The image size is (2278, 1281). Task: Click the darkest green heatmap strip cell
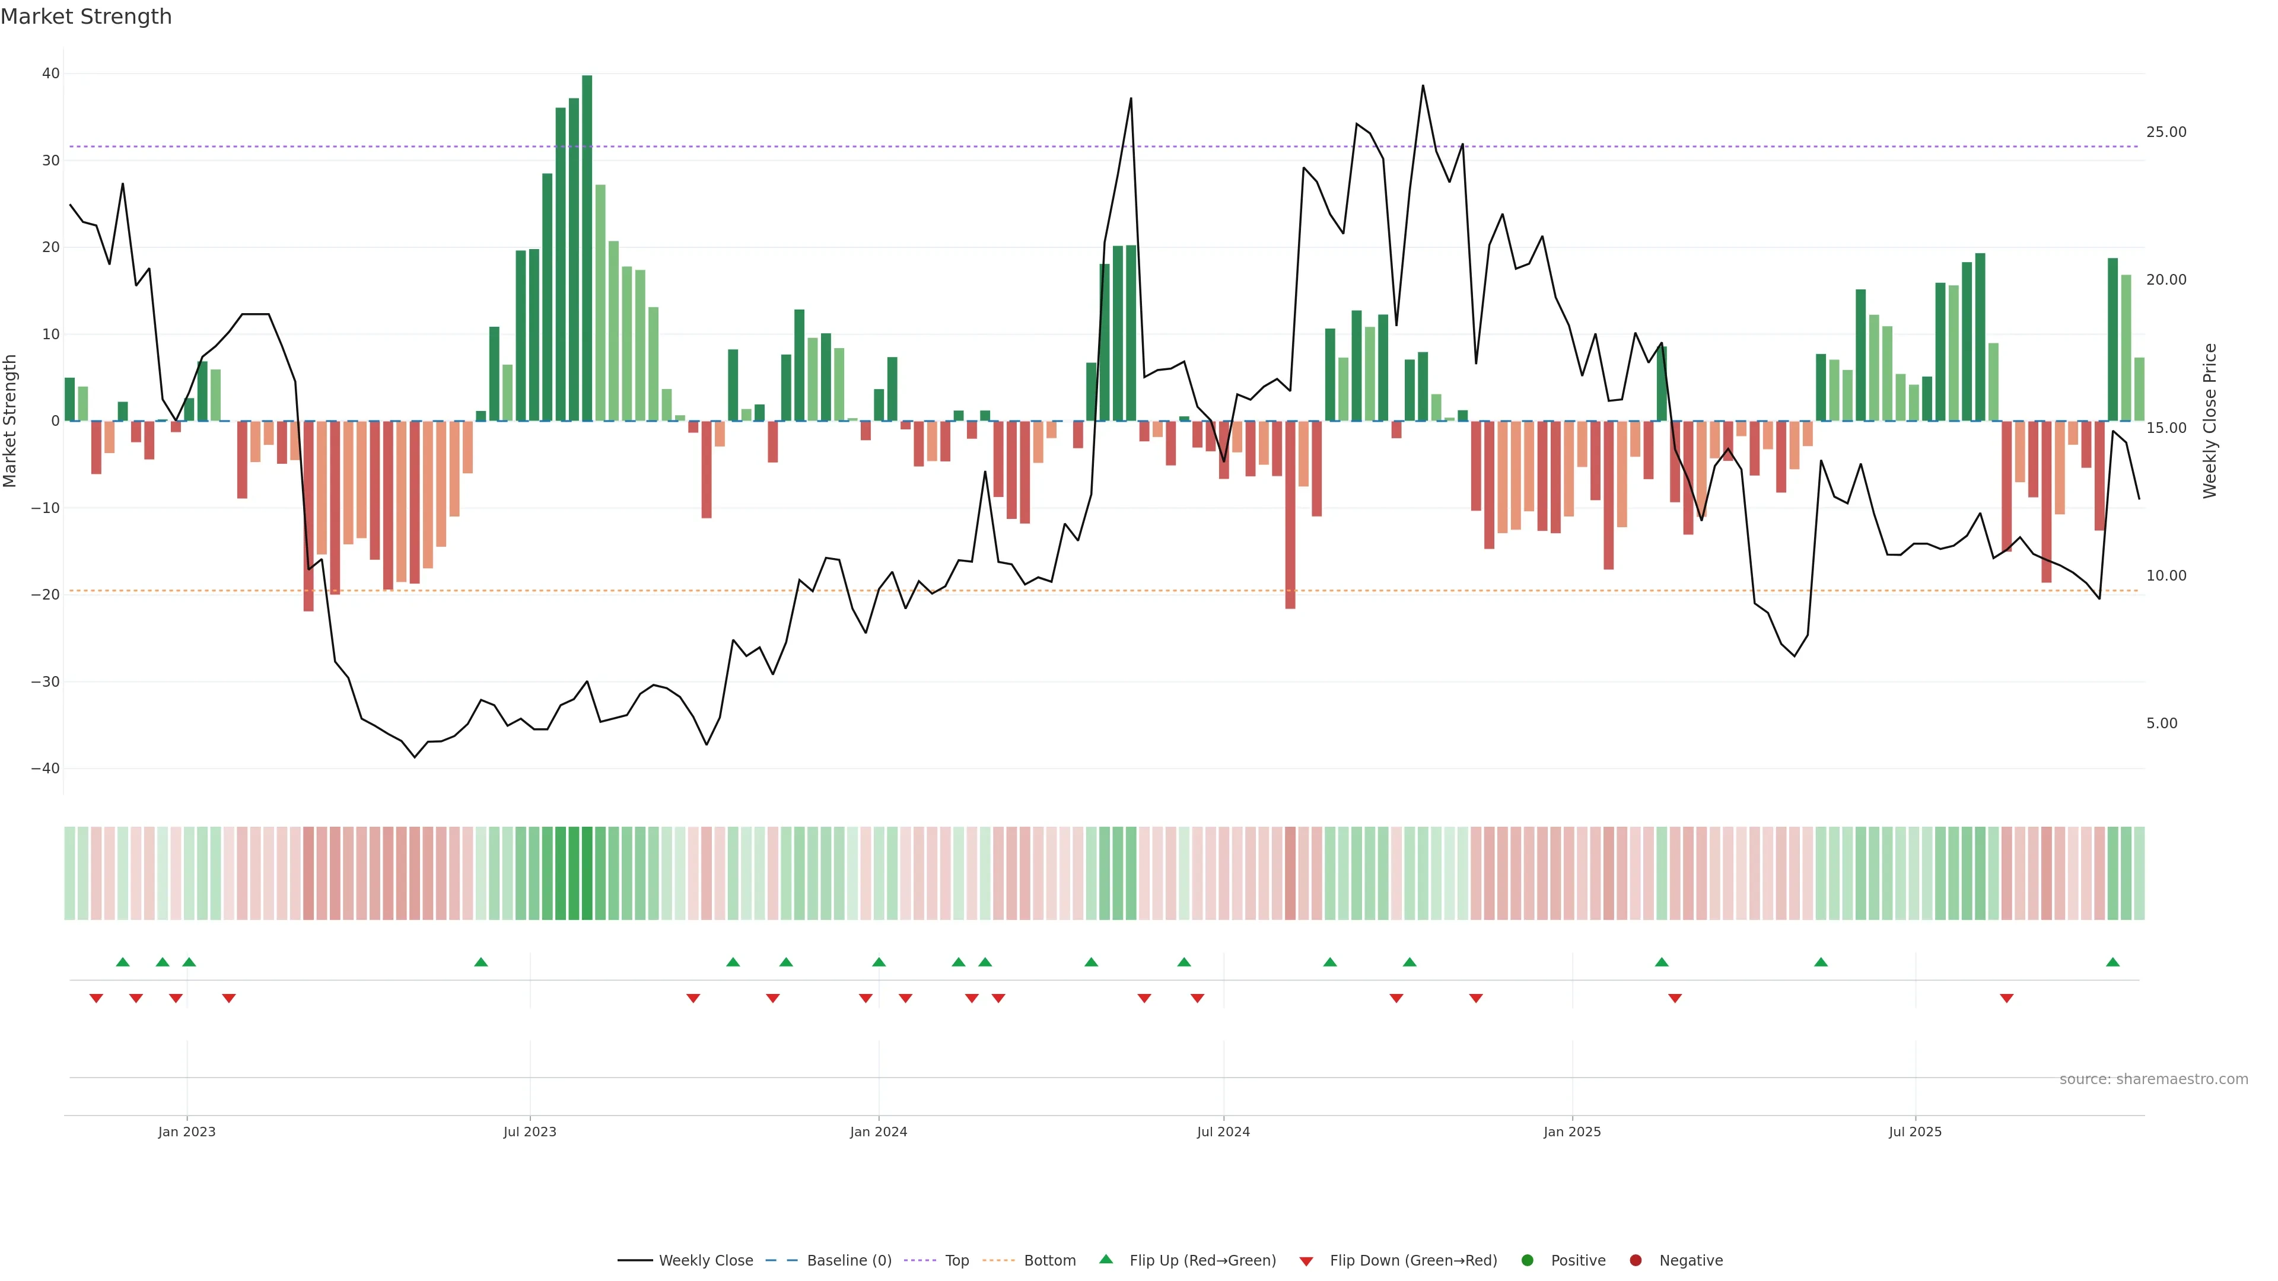(587, 874)
